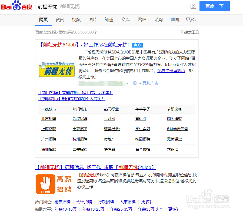This screenshot has height=215, width=243.
Task: Select the 网页 tab
Action: [x=44, y=20]
